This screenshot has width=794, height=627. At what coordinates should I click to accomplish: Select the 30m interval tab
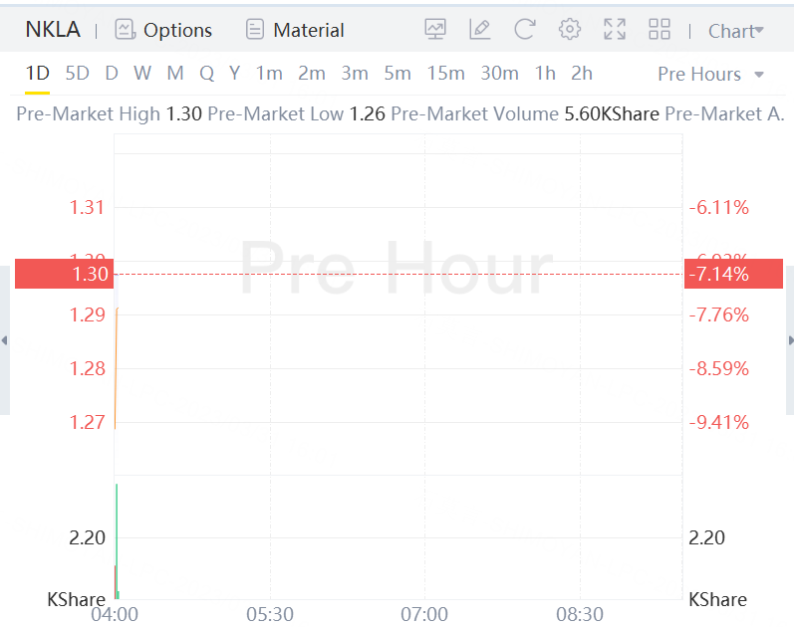coord(499,74)
